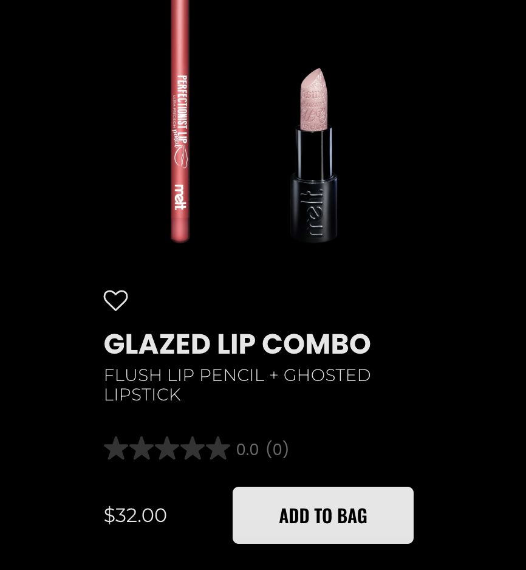This screenshot has height=570, width=526.
Task: Select the black lipstick tube image
Action: (314, 154)
